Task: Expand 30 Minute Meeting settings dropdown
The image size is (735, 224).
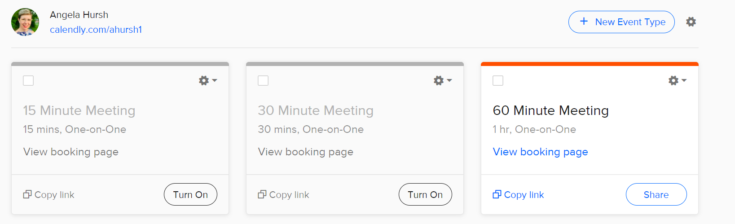Action: click(442, 81)
